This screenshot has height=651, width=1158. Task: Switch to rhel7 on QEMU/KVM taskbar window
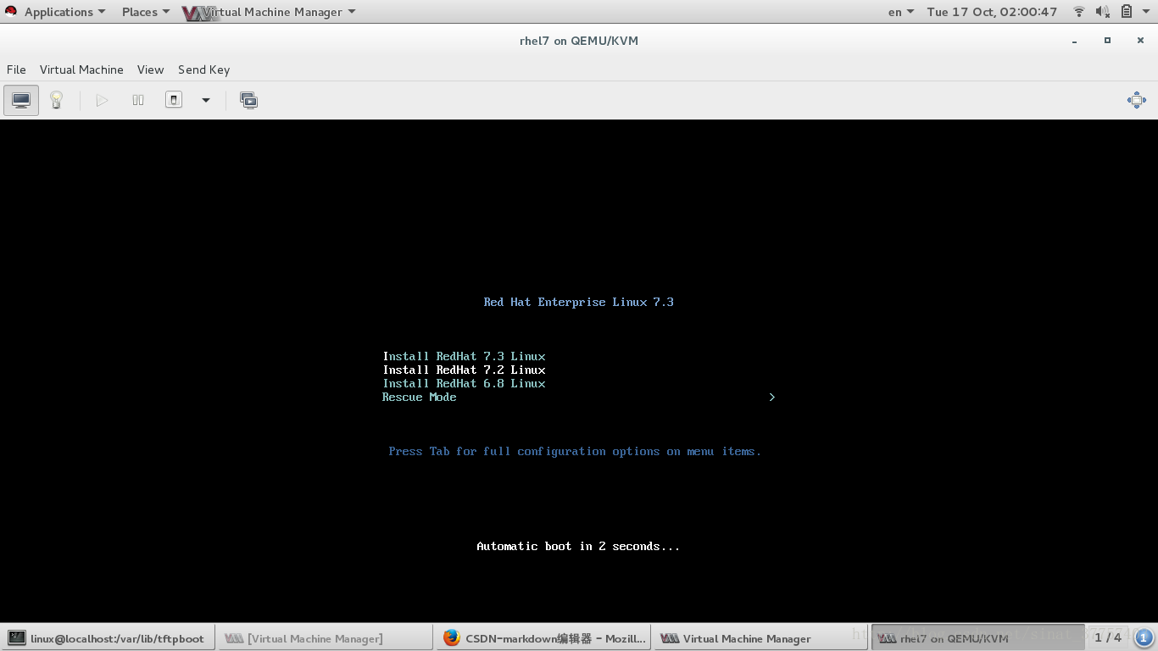[x=977, y=638]
